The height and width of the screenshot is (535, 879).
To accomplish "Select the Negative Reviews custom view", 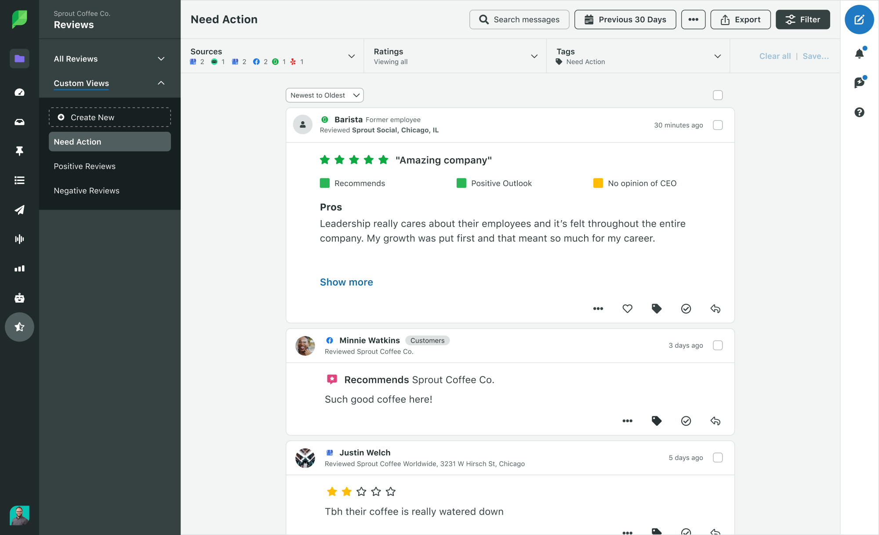I will click(87, 190).
